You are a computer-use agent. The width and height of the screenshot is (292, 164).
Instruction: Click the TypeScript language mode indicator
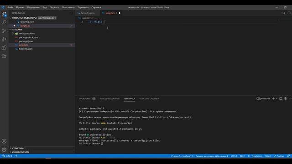[255, 156]
